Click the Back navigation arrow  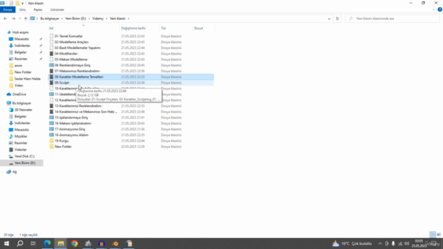[x=6, y=19]
